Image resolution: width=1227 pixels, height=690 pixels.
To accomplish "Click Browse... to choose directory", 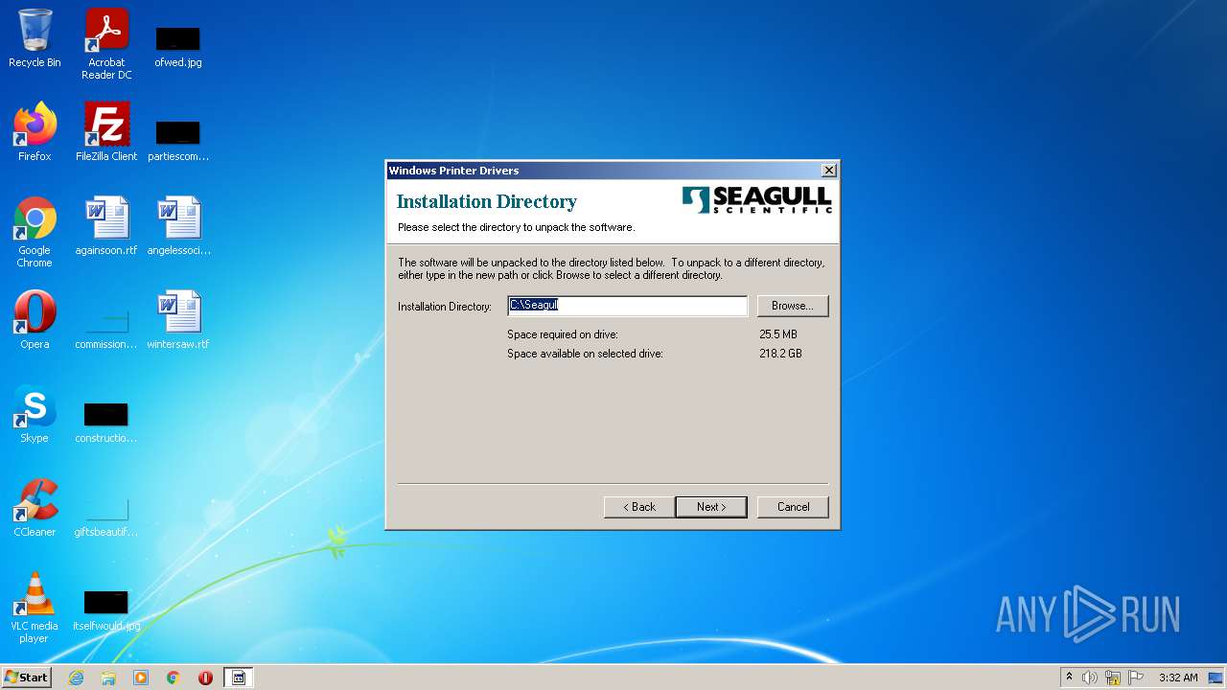I will (x=793, y=306).
